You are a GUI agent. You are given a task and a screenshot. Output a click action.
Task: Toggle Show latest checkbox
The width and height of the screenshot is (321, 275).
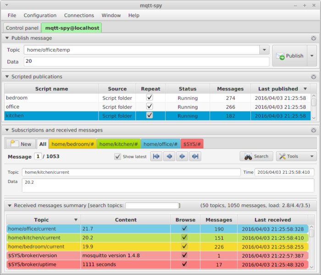click(117, 157)
